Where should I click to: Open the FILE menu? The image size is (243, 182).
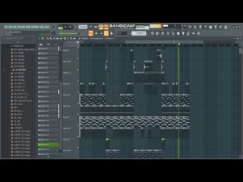(x=6, y=27)
